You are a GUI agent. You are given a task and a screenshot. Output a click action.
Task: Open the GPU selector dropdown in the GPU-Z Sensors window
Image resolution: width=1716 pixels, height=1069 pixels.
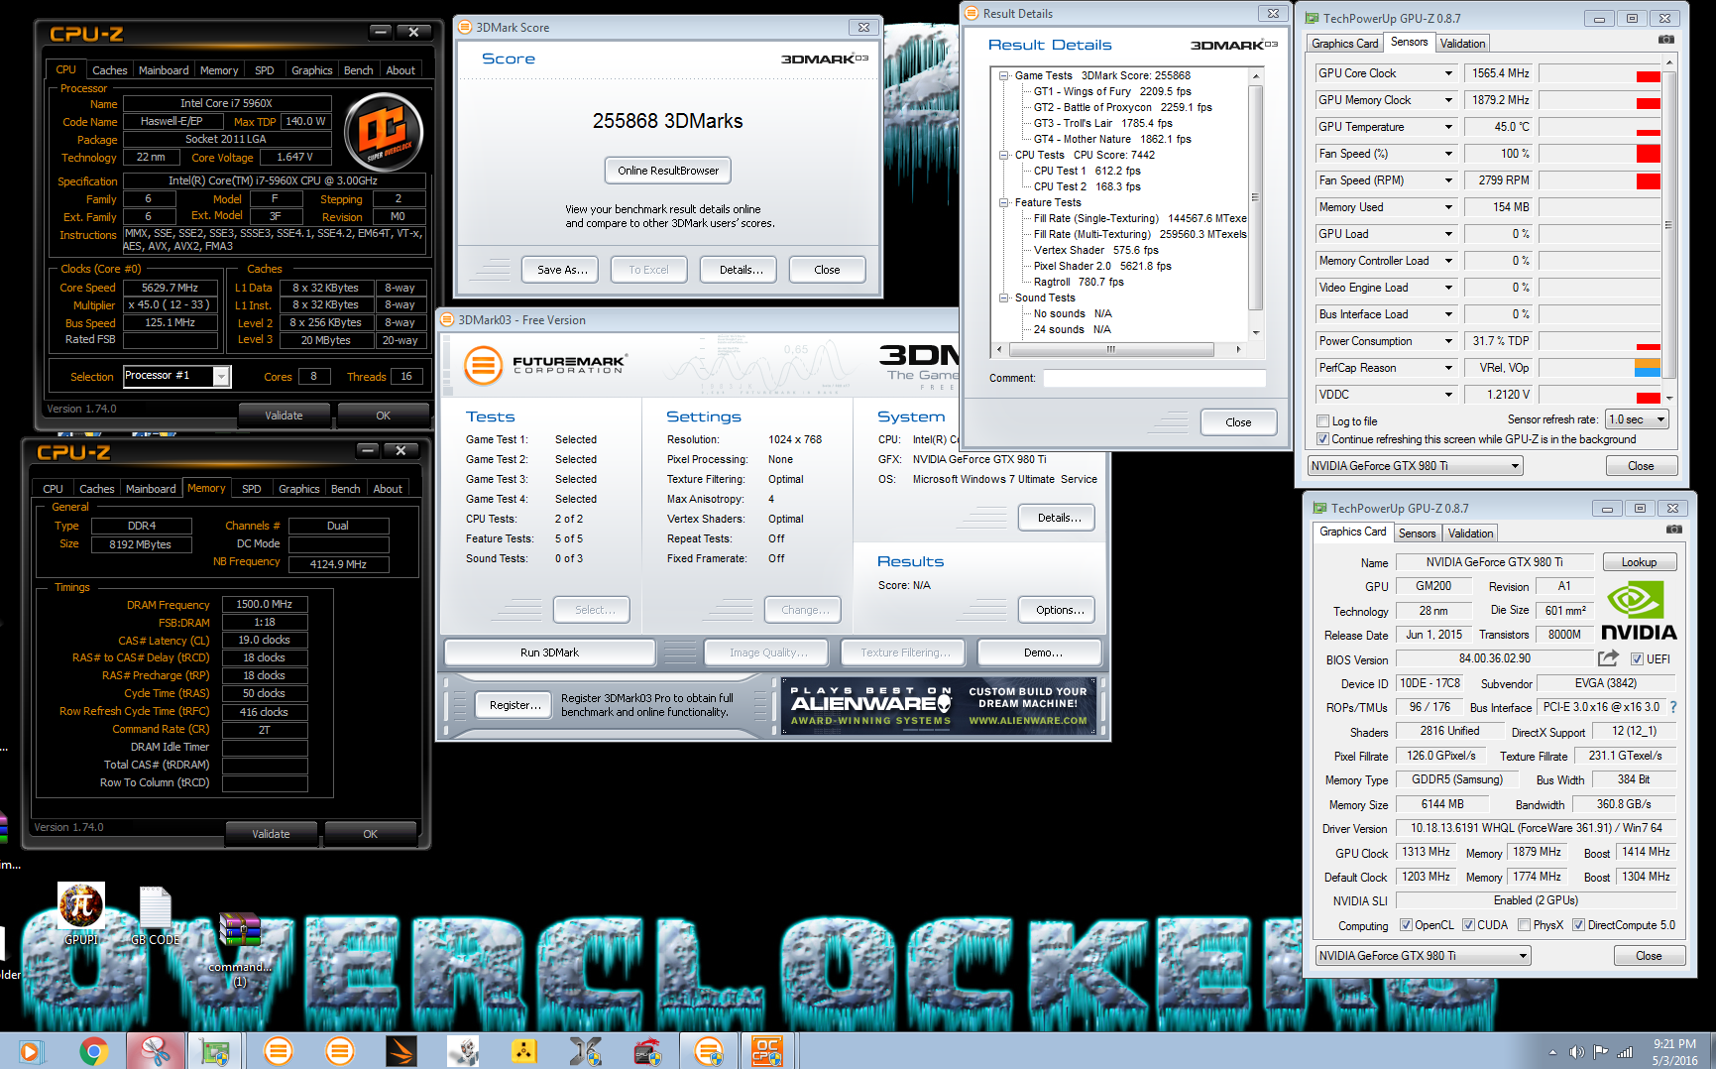pyautogui.click(x=1415, y=466)
